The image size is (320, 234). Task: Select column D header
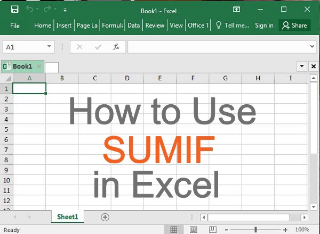127,78
